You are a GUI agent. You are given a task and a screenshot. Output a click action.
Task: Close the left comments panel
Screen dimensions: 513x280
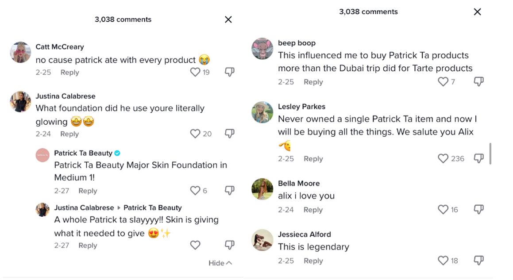pos(228,19)
